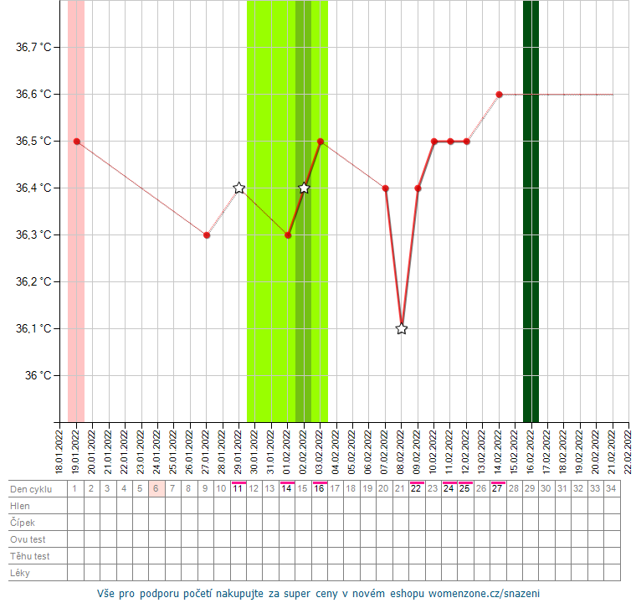
Task: Click cycle day 16 cell
Action: (x=319, y=488)
